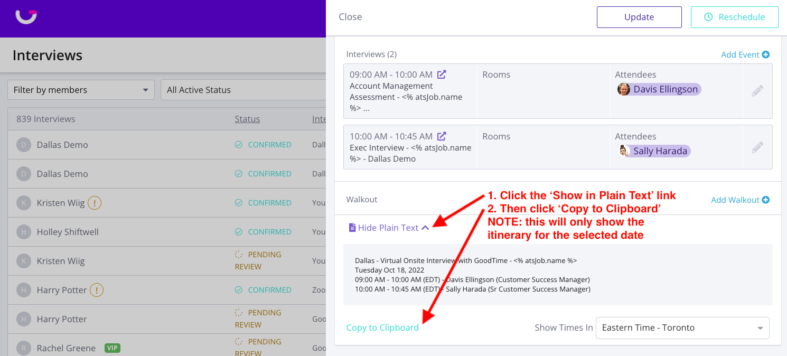Open the Eastern Time - Toronto timezone dropdown
The image size is (787, 356).
(682, 327)
